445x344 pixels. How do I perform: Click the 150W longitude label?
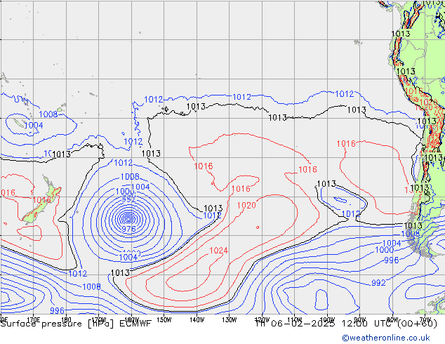tap(164, 319)
